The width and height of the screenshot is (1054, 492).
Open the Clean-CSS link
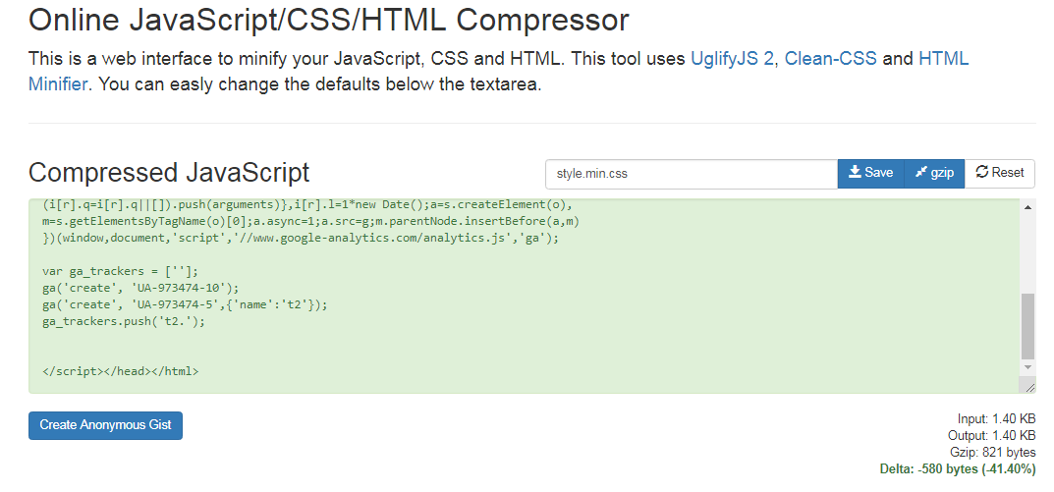click(x=830, y=58)
